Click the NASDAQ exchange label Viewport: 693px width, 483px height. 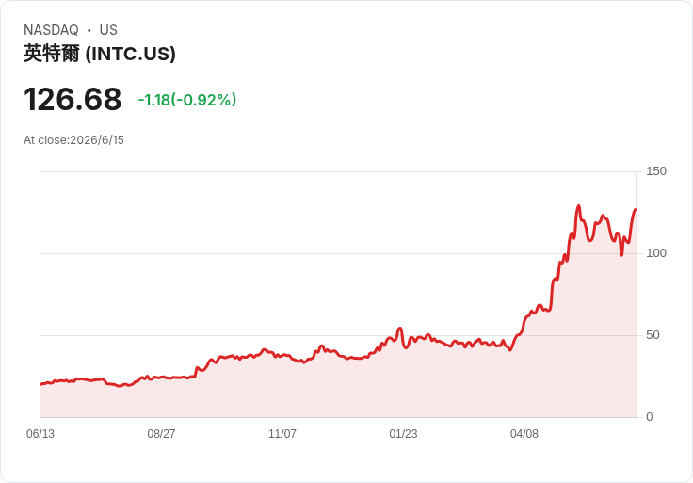click(51, 30)
